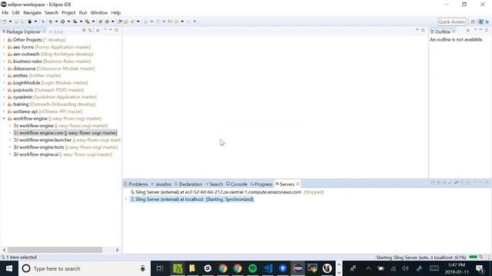Expand the localhost Sling Server entry
The width and height of the screenshot is (492, 276).
tap(126, 199)
